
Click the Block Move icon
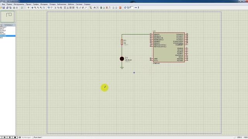pyautogui.click(x=68, y=8)
